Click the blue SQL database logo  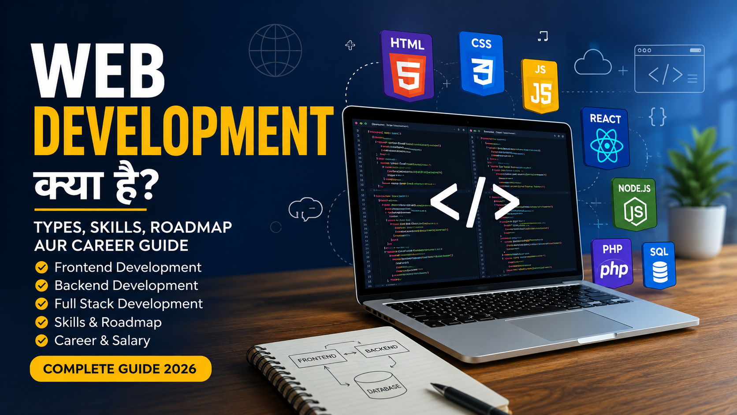659,265
